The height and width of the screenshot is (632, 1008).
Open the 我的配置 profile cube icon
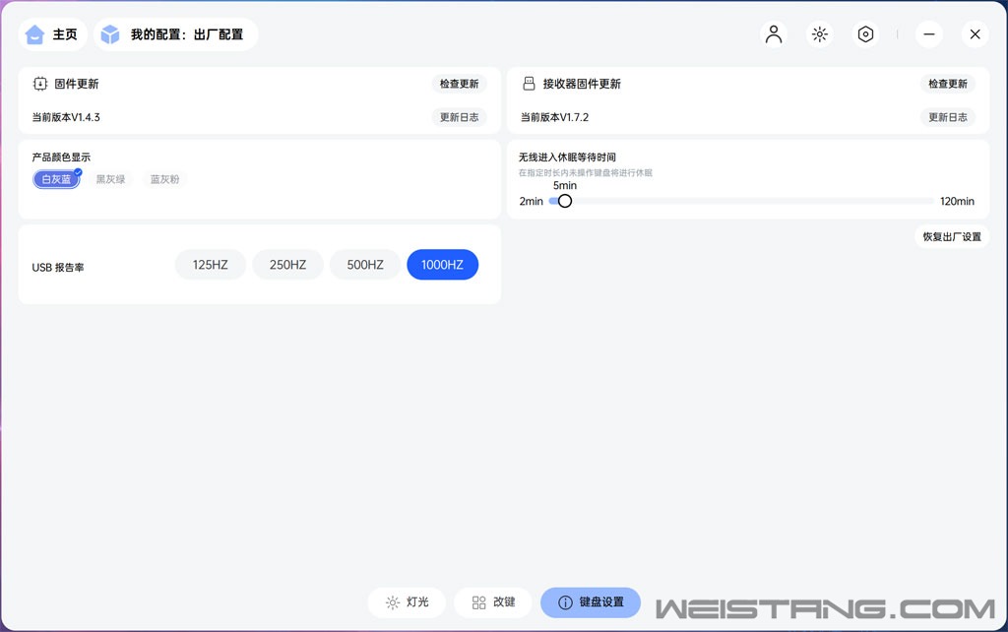coord(111,34)
